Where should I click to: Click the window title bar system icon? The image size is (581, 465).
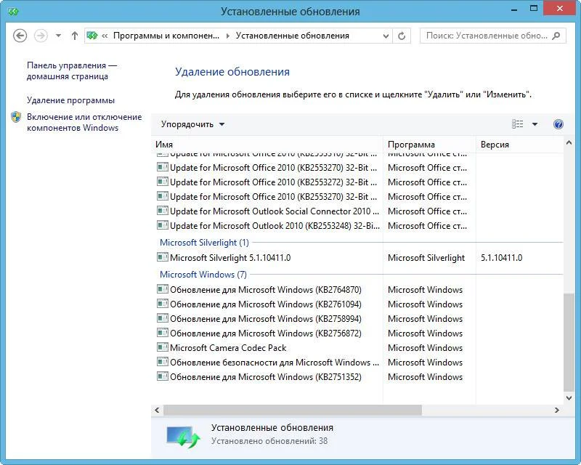pos(13,12)
